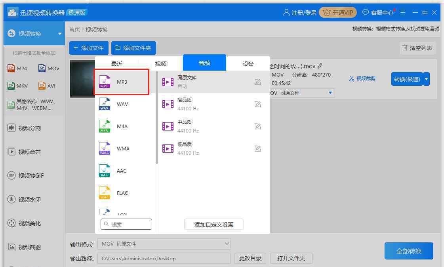Select the 同原文件 自动 preset

214,82
